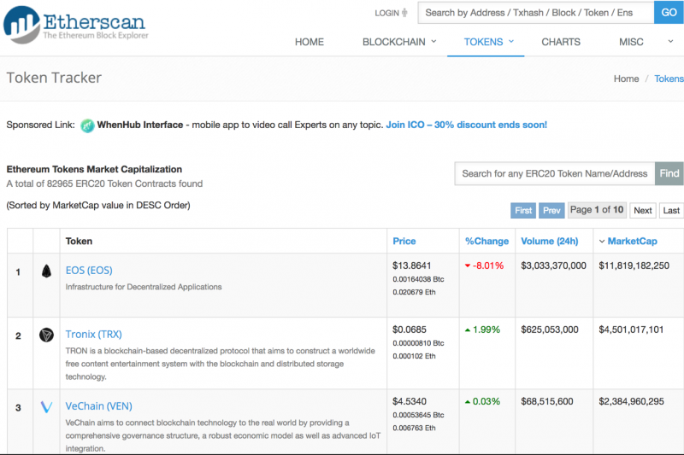
Task: Click the Tronix token icon
Action: [46, 335]
